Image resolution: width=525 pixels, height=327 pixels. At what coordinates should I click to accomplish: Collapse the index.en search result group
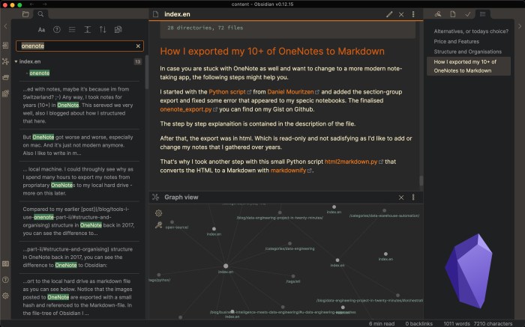[16, 61]
